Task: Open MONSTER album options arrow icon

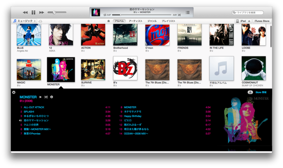Action: coord(52,97)
